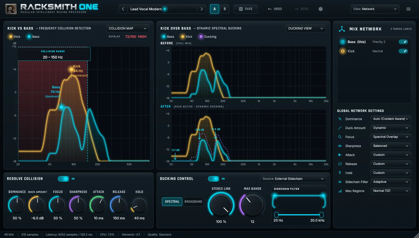This screenshot has width=419, height=238.
Task: Click the Hold pin icon in network settings
Action: pyautogui.click(x=340, y=173)
